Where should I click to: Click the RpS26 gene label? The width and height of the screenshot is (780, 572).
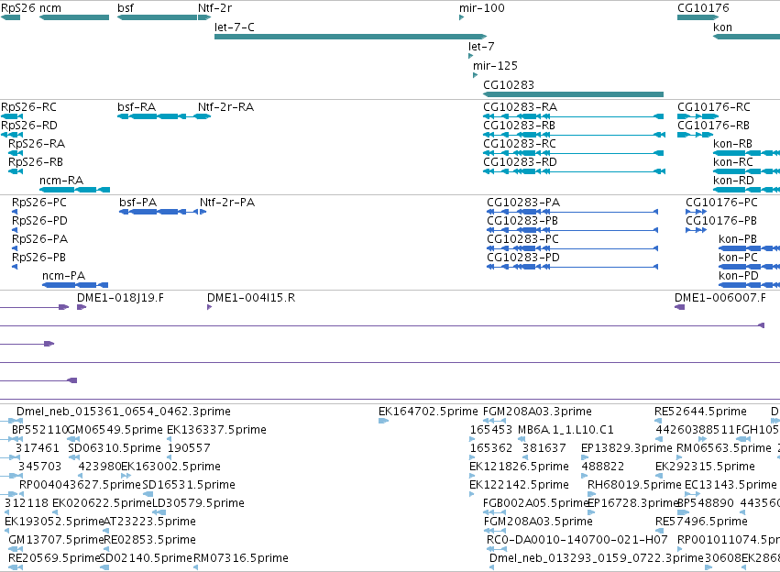coord(18,8)
